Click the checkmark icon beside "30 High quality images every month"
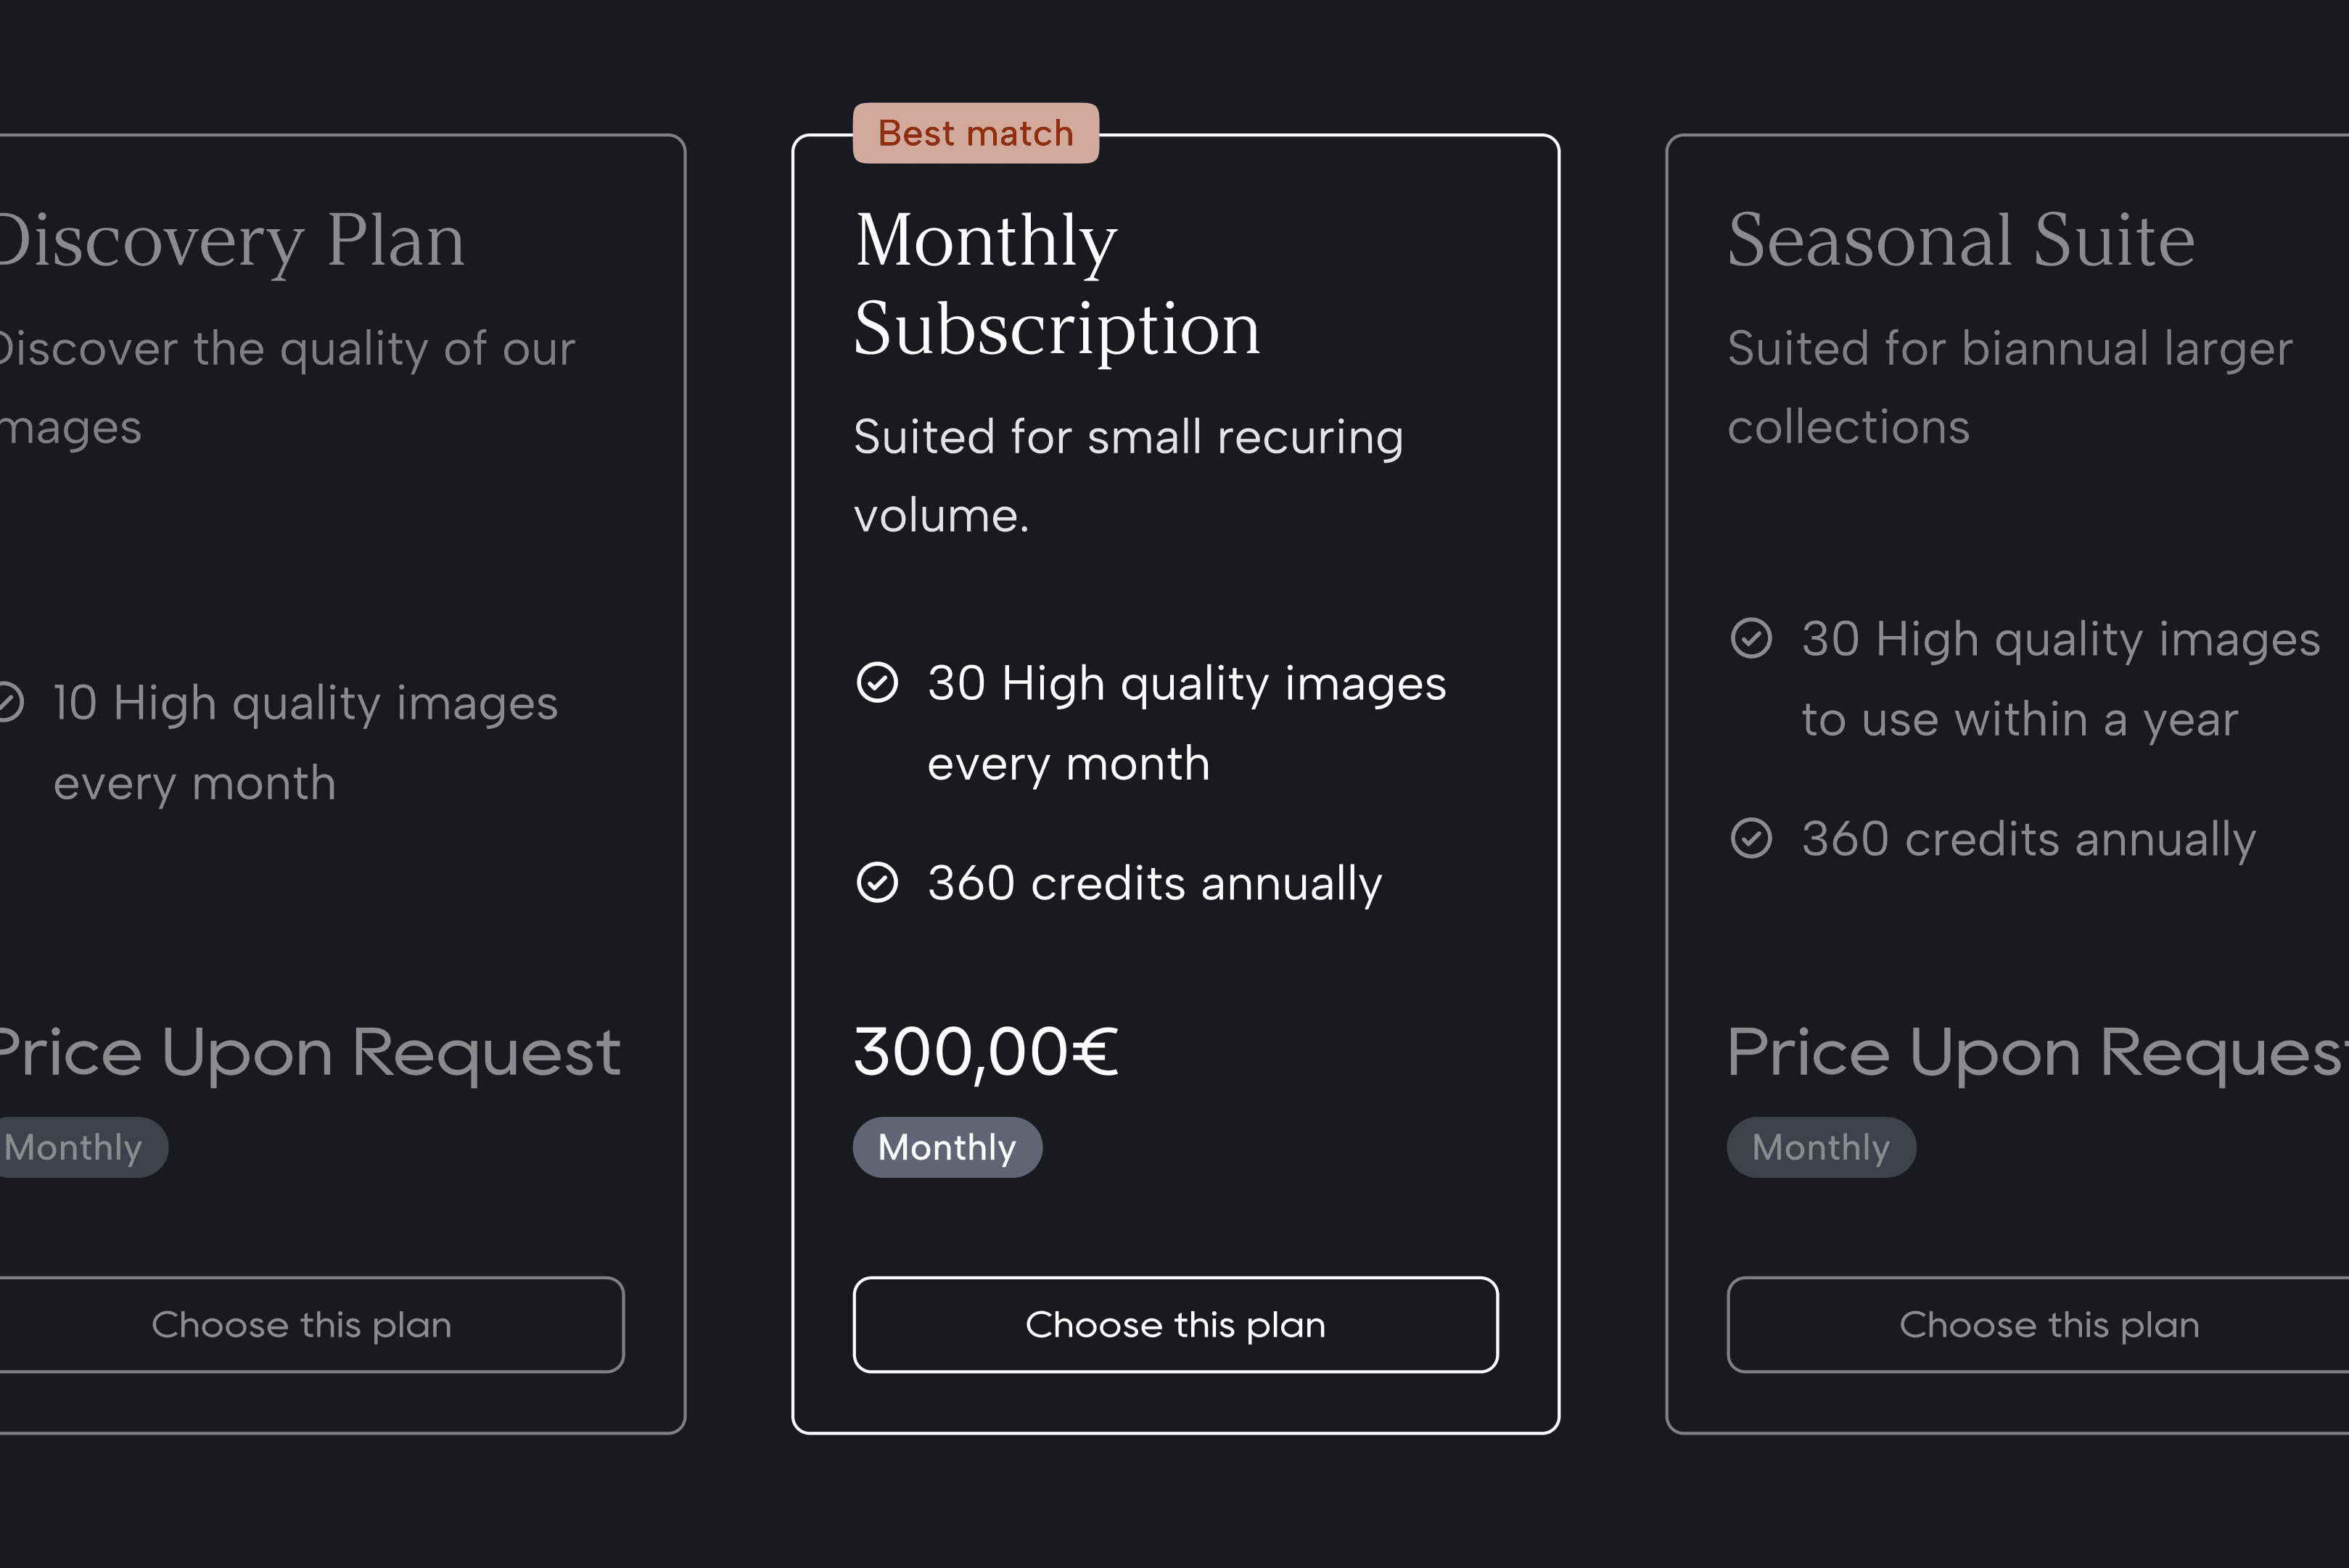Image resolution: width=2349 pixels, height=1568 pixels. [877, 683]
